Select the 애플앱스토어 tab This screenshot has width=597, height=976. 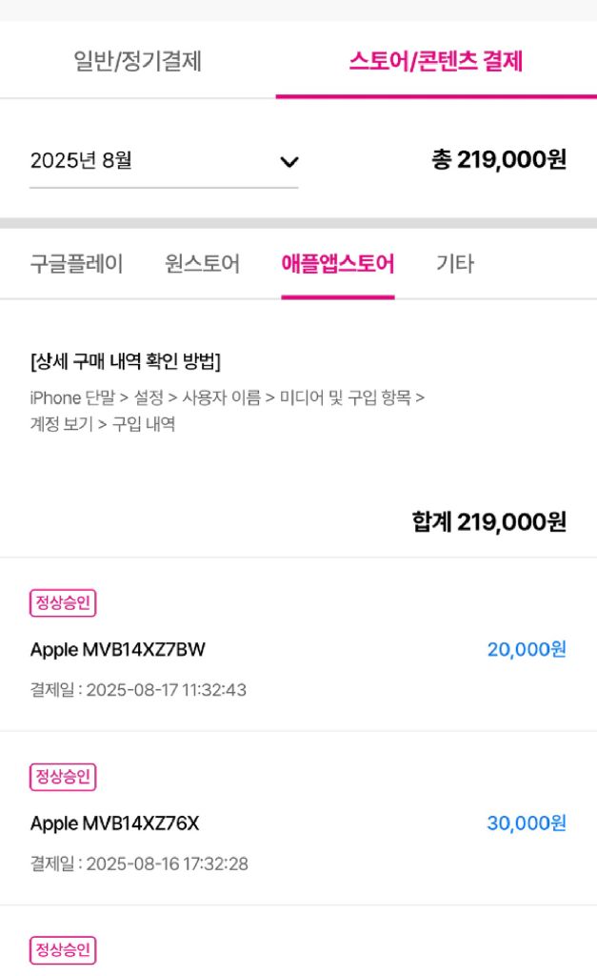point(337,264)
